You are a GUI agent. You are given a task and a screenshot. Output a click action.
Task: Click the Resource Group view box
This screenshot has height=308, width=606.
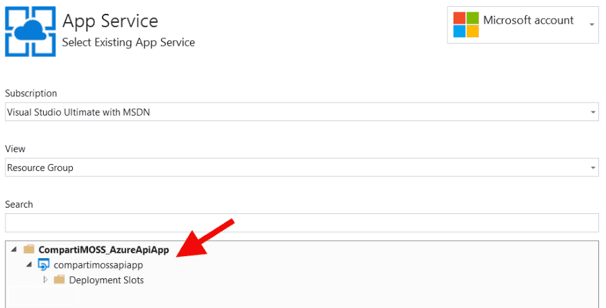click(x=302, y=167)
